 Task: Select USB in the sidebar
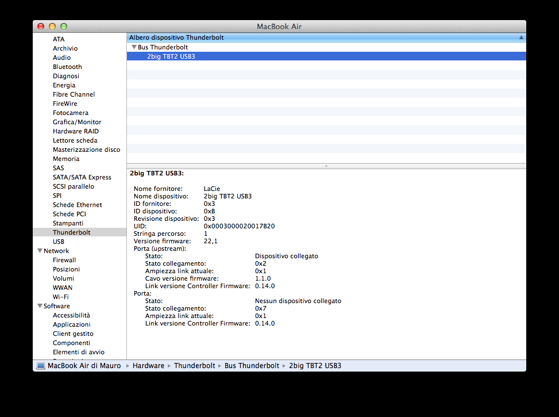coord(59,242)
